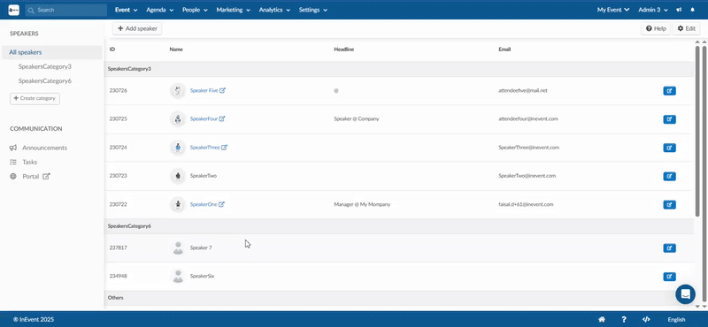Image resolution: width=708 pixels, height=327 pixels.
Task: Open external link icon beside Speaker Five
Action: (x=223, y=90)
